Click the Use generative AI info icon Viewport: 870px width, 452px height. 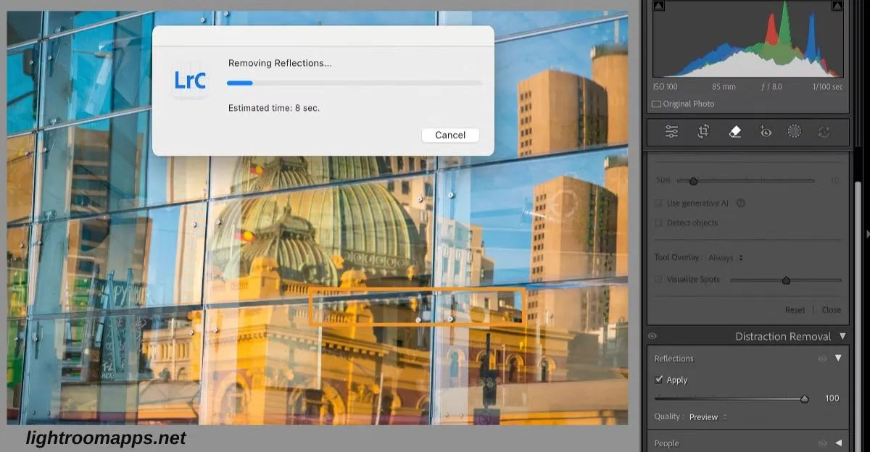coord(739,203)
